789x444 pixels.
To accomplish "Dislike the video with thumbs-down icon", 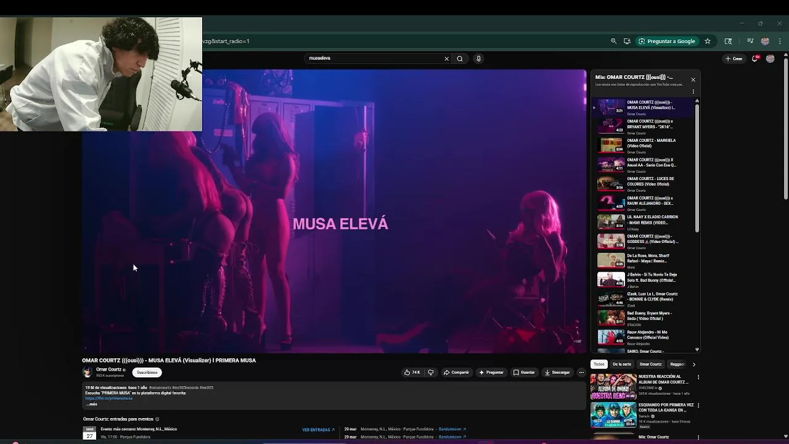I will [431, 372].
